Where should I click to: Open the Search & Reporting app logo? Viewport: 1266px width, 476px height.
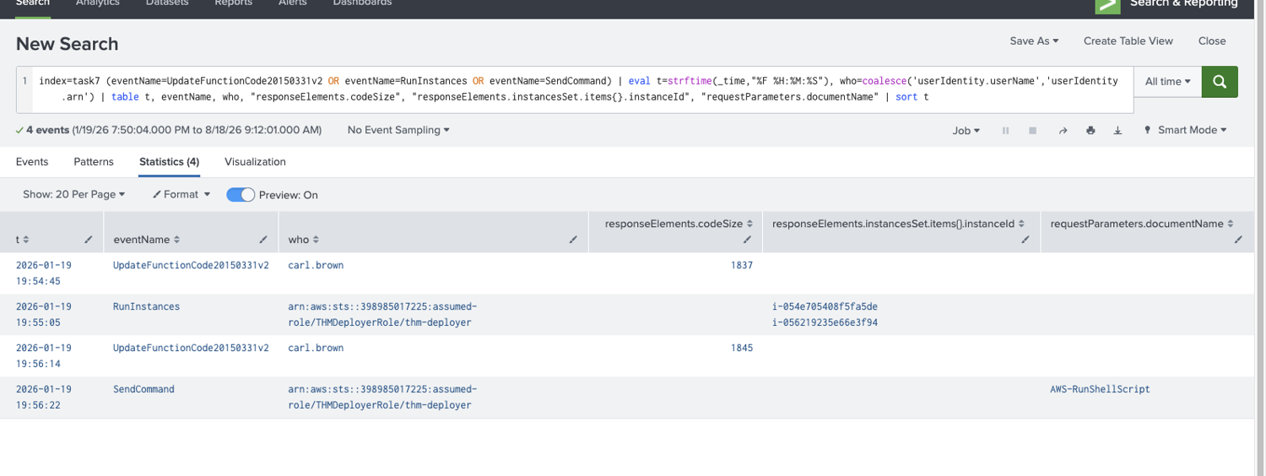tap(1107, 4)
